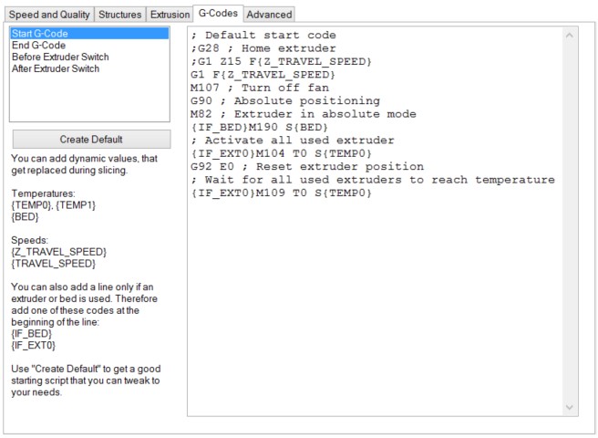Click the ";G28 ; Home extruder" line
The height and width of the screenshot is (438, 598).
[x=263, y=48]
